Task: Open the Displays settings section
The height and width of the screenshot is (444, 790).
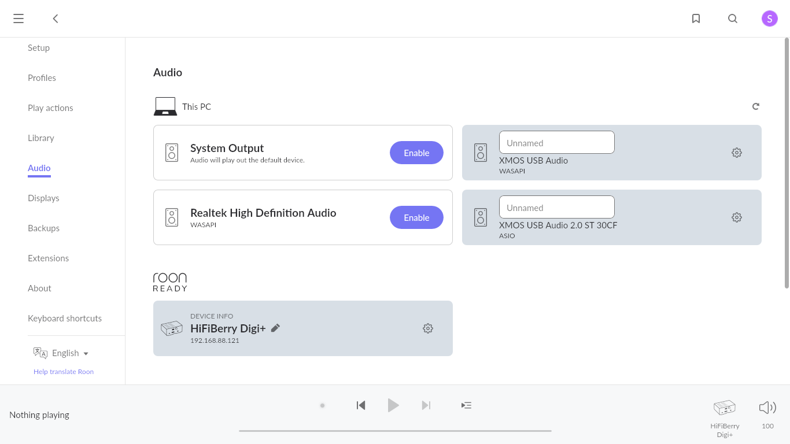Action: [x=43, y=198]
